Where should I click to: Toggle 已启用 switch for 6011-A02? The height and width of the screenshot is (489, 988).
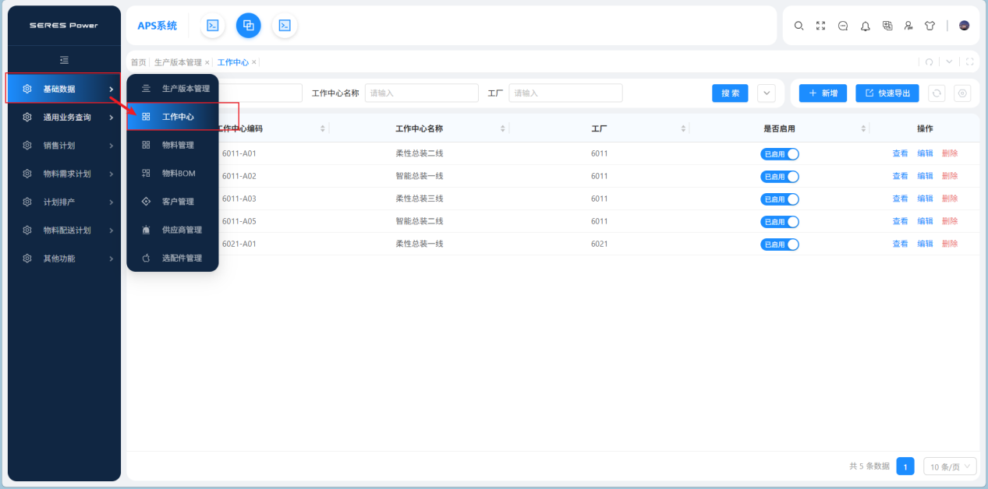[780, 177]
